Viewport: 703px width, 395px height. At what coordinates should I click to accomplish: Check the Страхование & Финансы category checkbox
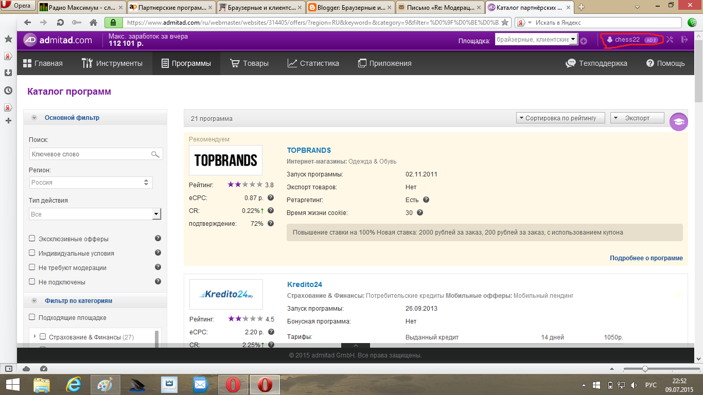(x=43, y=337)
